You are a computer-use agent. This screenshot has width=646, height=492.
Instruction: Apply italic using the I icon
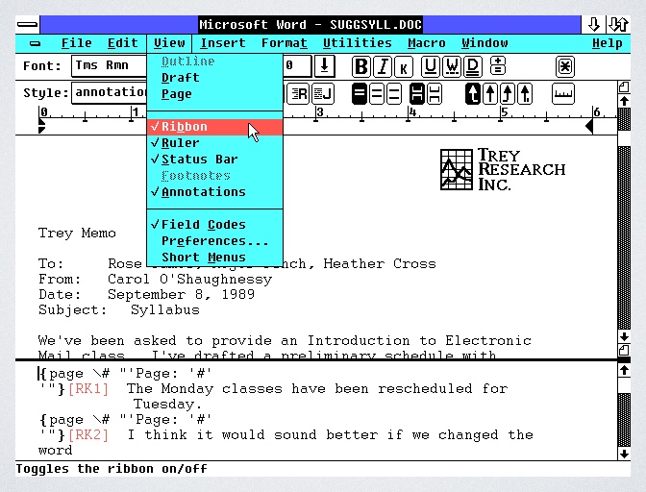(x=384, y=66)
